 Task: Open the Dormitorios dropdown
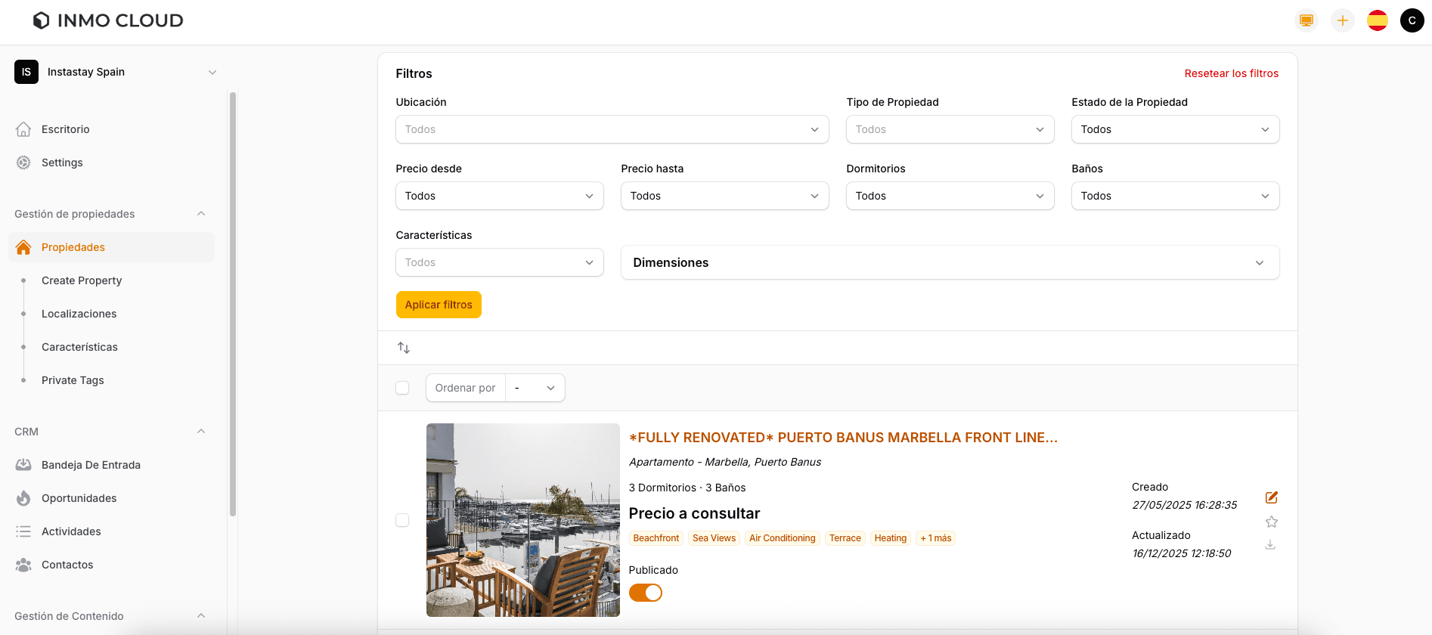pos(949,196)
